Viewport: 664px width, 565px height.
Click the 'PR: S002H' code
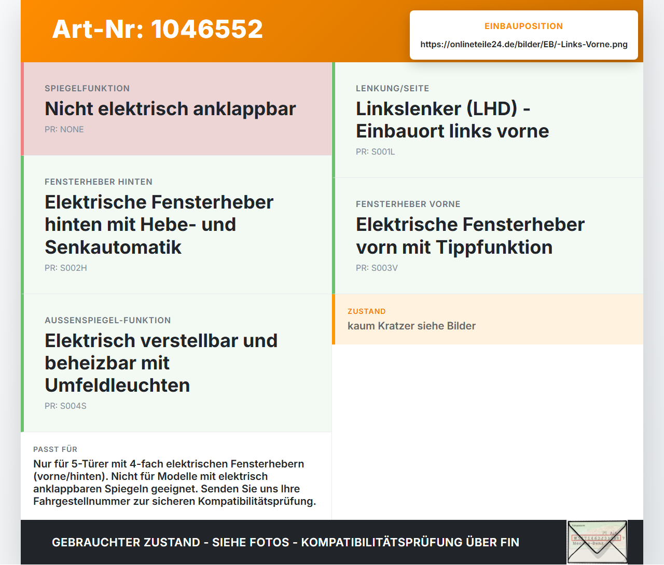(x=66, y=268)
